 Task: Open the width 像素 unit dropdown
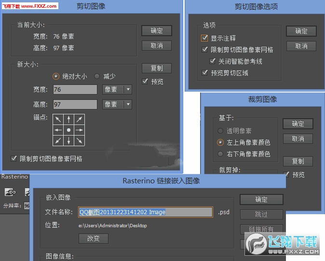pyautogui.click(x=117, y=90)
